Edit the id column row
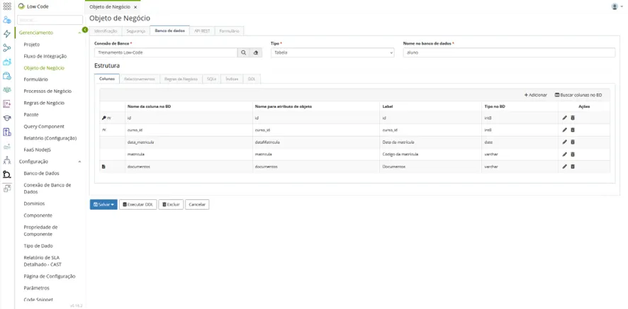 pos(565,118)
